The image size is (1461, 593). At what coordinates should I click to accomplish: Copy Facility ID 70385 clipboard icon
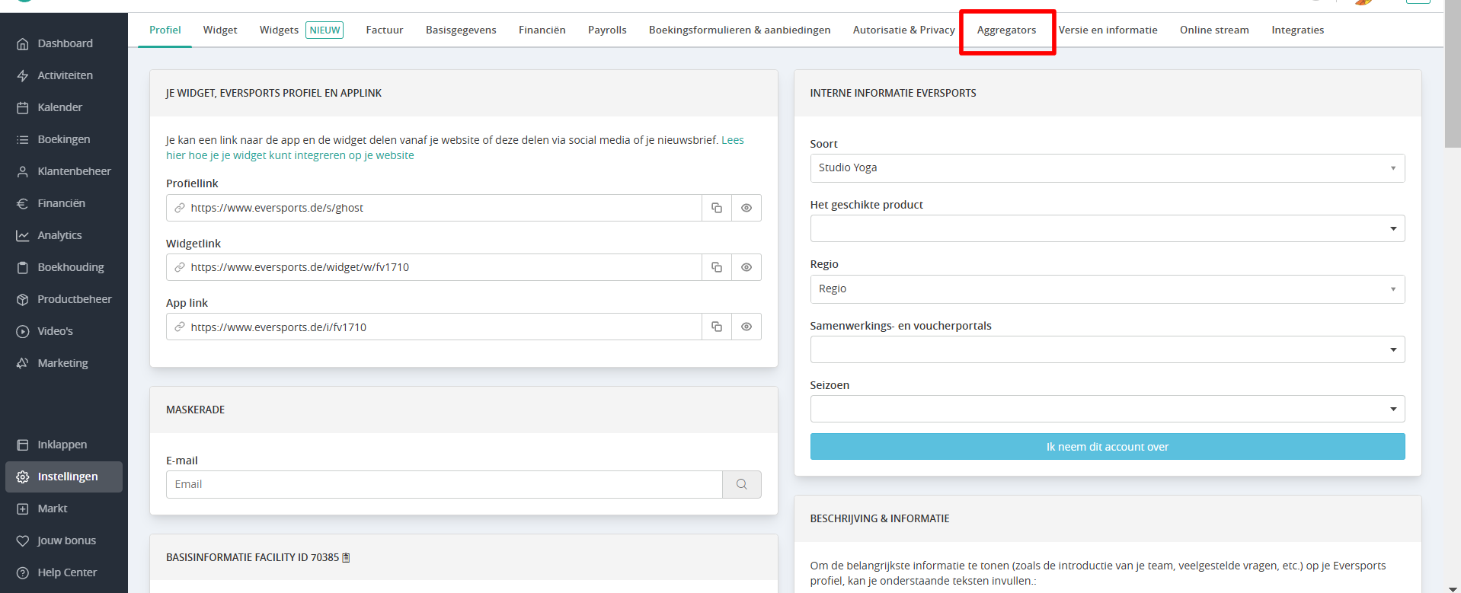coord(346,557)
